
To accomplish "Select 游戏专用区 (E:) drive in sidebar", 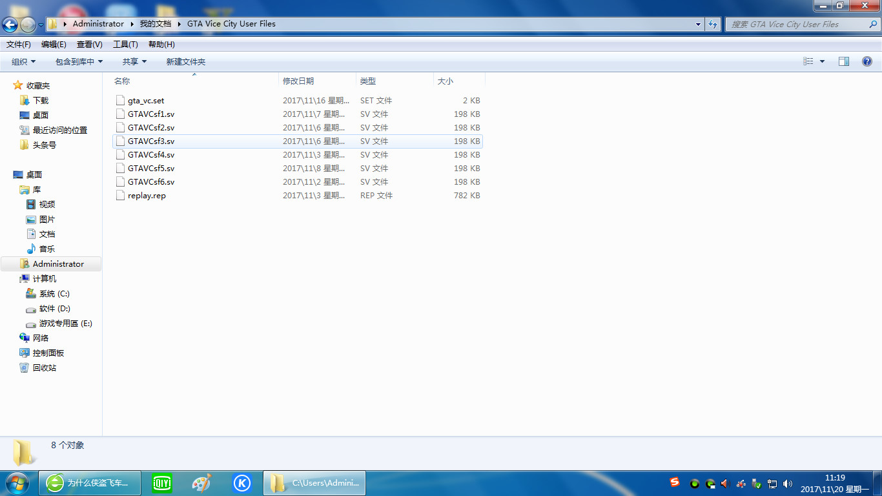I will 65,324.
